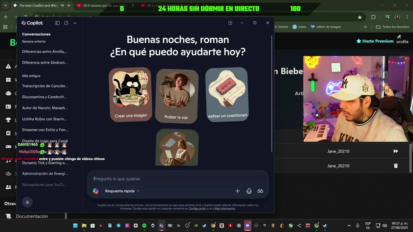Open the account profile icon in Copilot sidebar
The height and width of the screenshot is (232, 413).
[x=27, y=202]
